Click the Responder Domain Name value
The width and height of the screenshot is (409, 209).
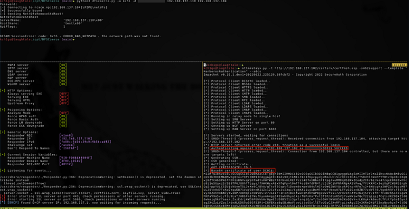click(71, 161)
